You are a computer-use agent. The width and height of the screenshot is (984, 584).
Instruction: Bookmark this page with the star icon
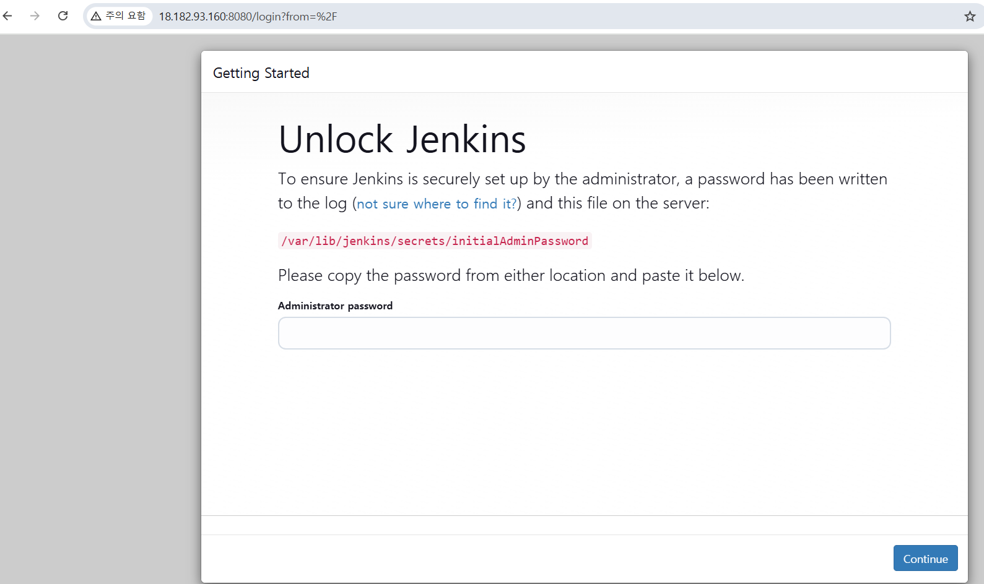pos(970,17)
